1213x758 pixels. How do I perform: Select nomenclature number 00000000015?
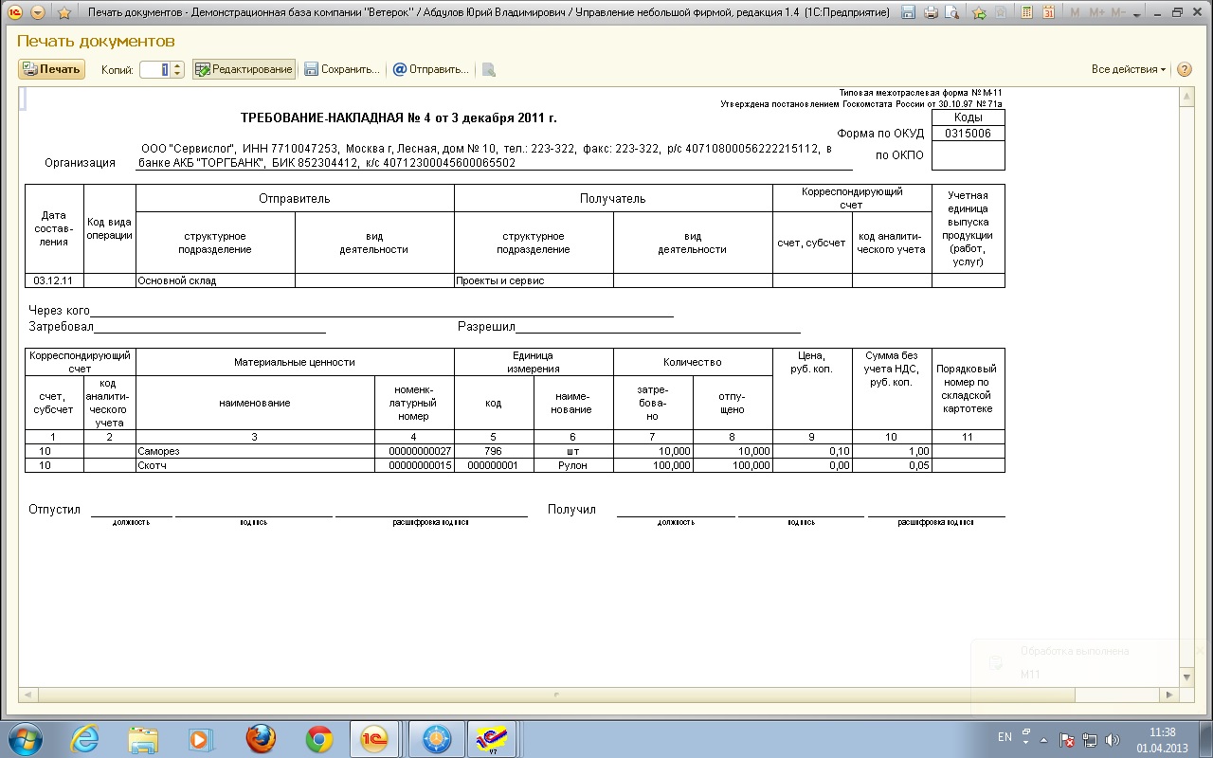coord(414,465)
